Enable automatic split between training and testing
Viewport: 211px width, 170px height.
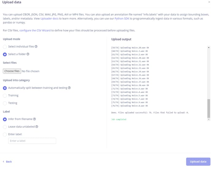(x=5, y=88)
